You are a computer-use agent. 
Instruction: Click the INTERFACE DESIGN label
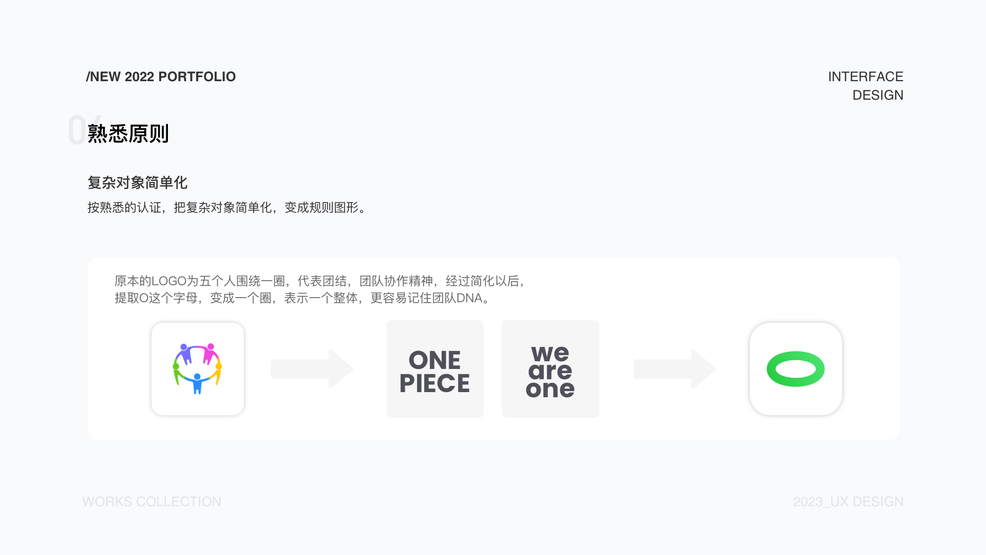click(x=866, y=86)
